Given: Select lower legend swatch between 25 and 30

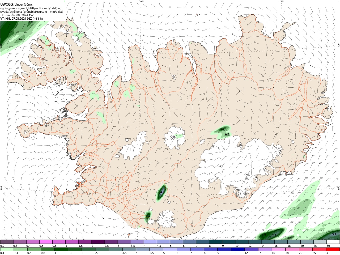Looking at the screenshot, I should click(320, 249).
